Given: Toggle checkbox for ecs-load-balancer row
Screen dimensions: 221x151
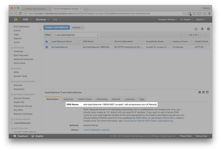Looking at the screenshot, I should point(47,47).
